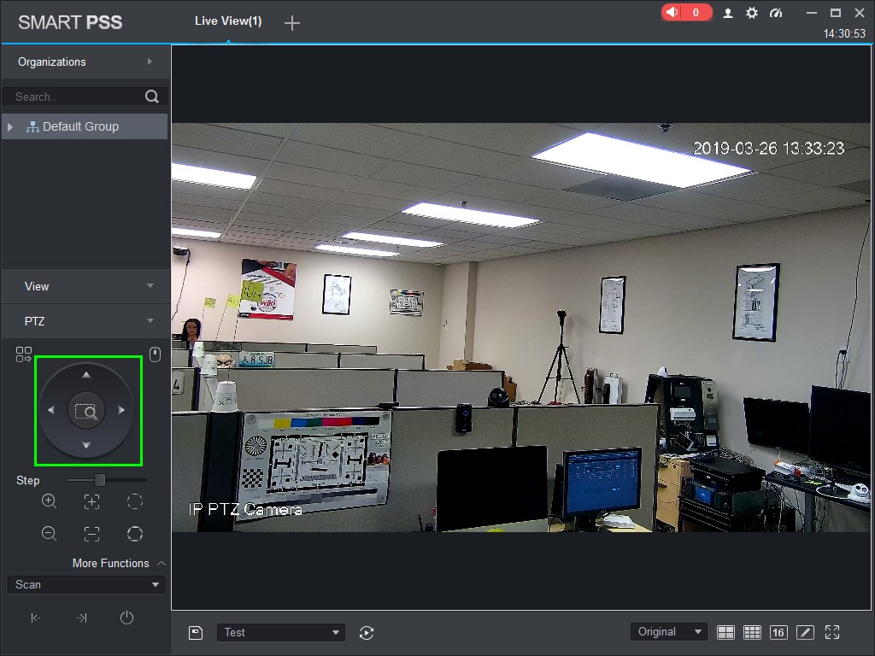This screenshot has width=875, height=656.
Task: Pan PTZ camera left
Action: coord(51,410)
